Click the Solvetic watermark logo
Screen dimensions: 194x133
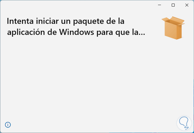pos(184,123)
